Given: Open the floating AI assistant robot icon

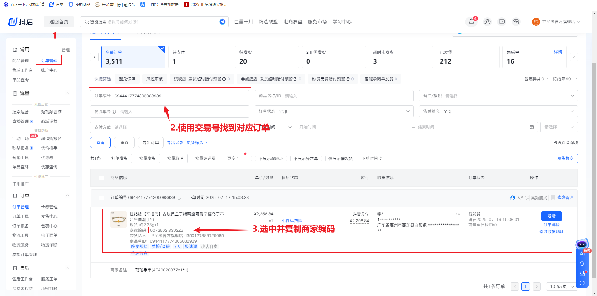Looking at the screenshot, I should [582, 244].
